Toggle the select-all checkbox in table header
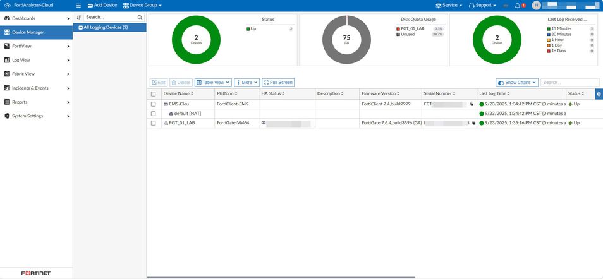Viewport: 603px width, 279px height. click(x=153, y=94)
